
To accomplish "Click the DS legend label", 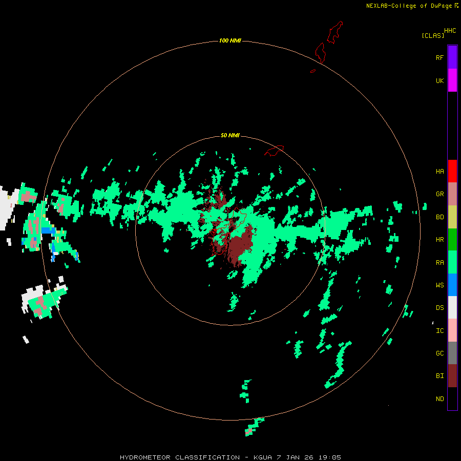I will click(439, 307).
